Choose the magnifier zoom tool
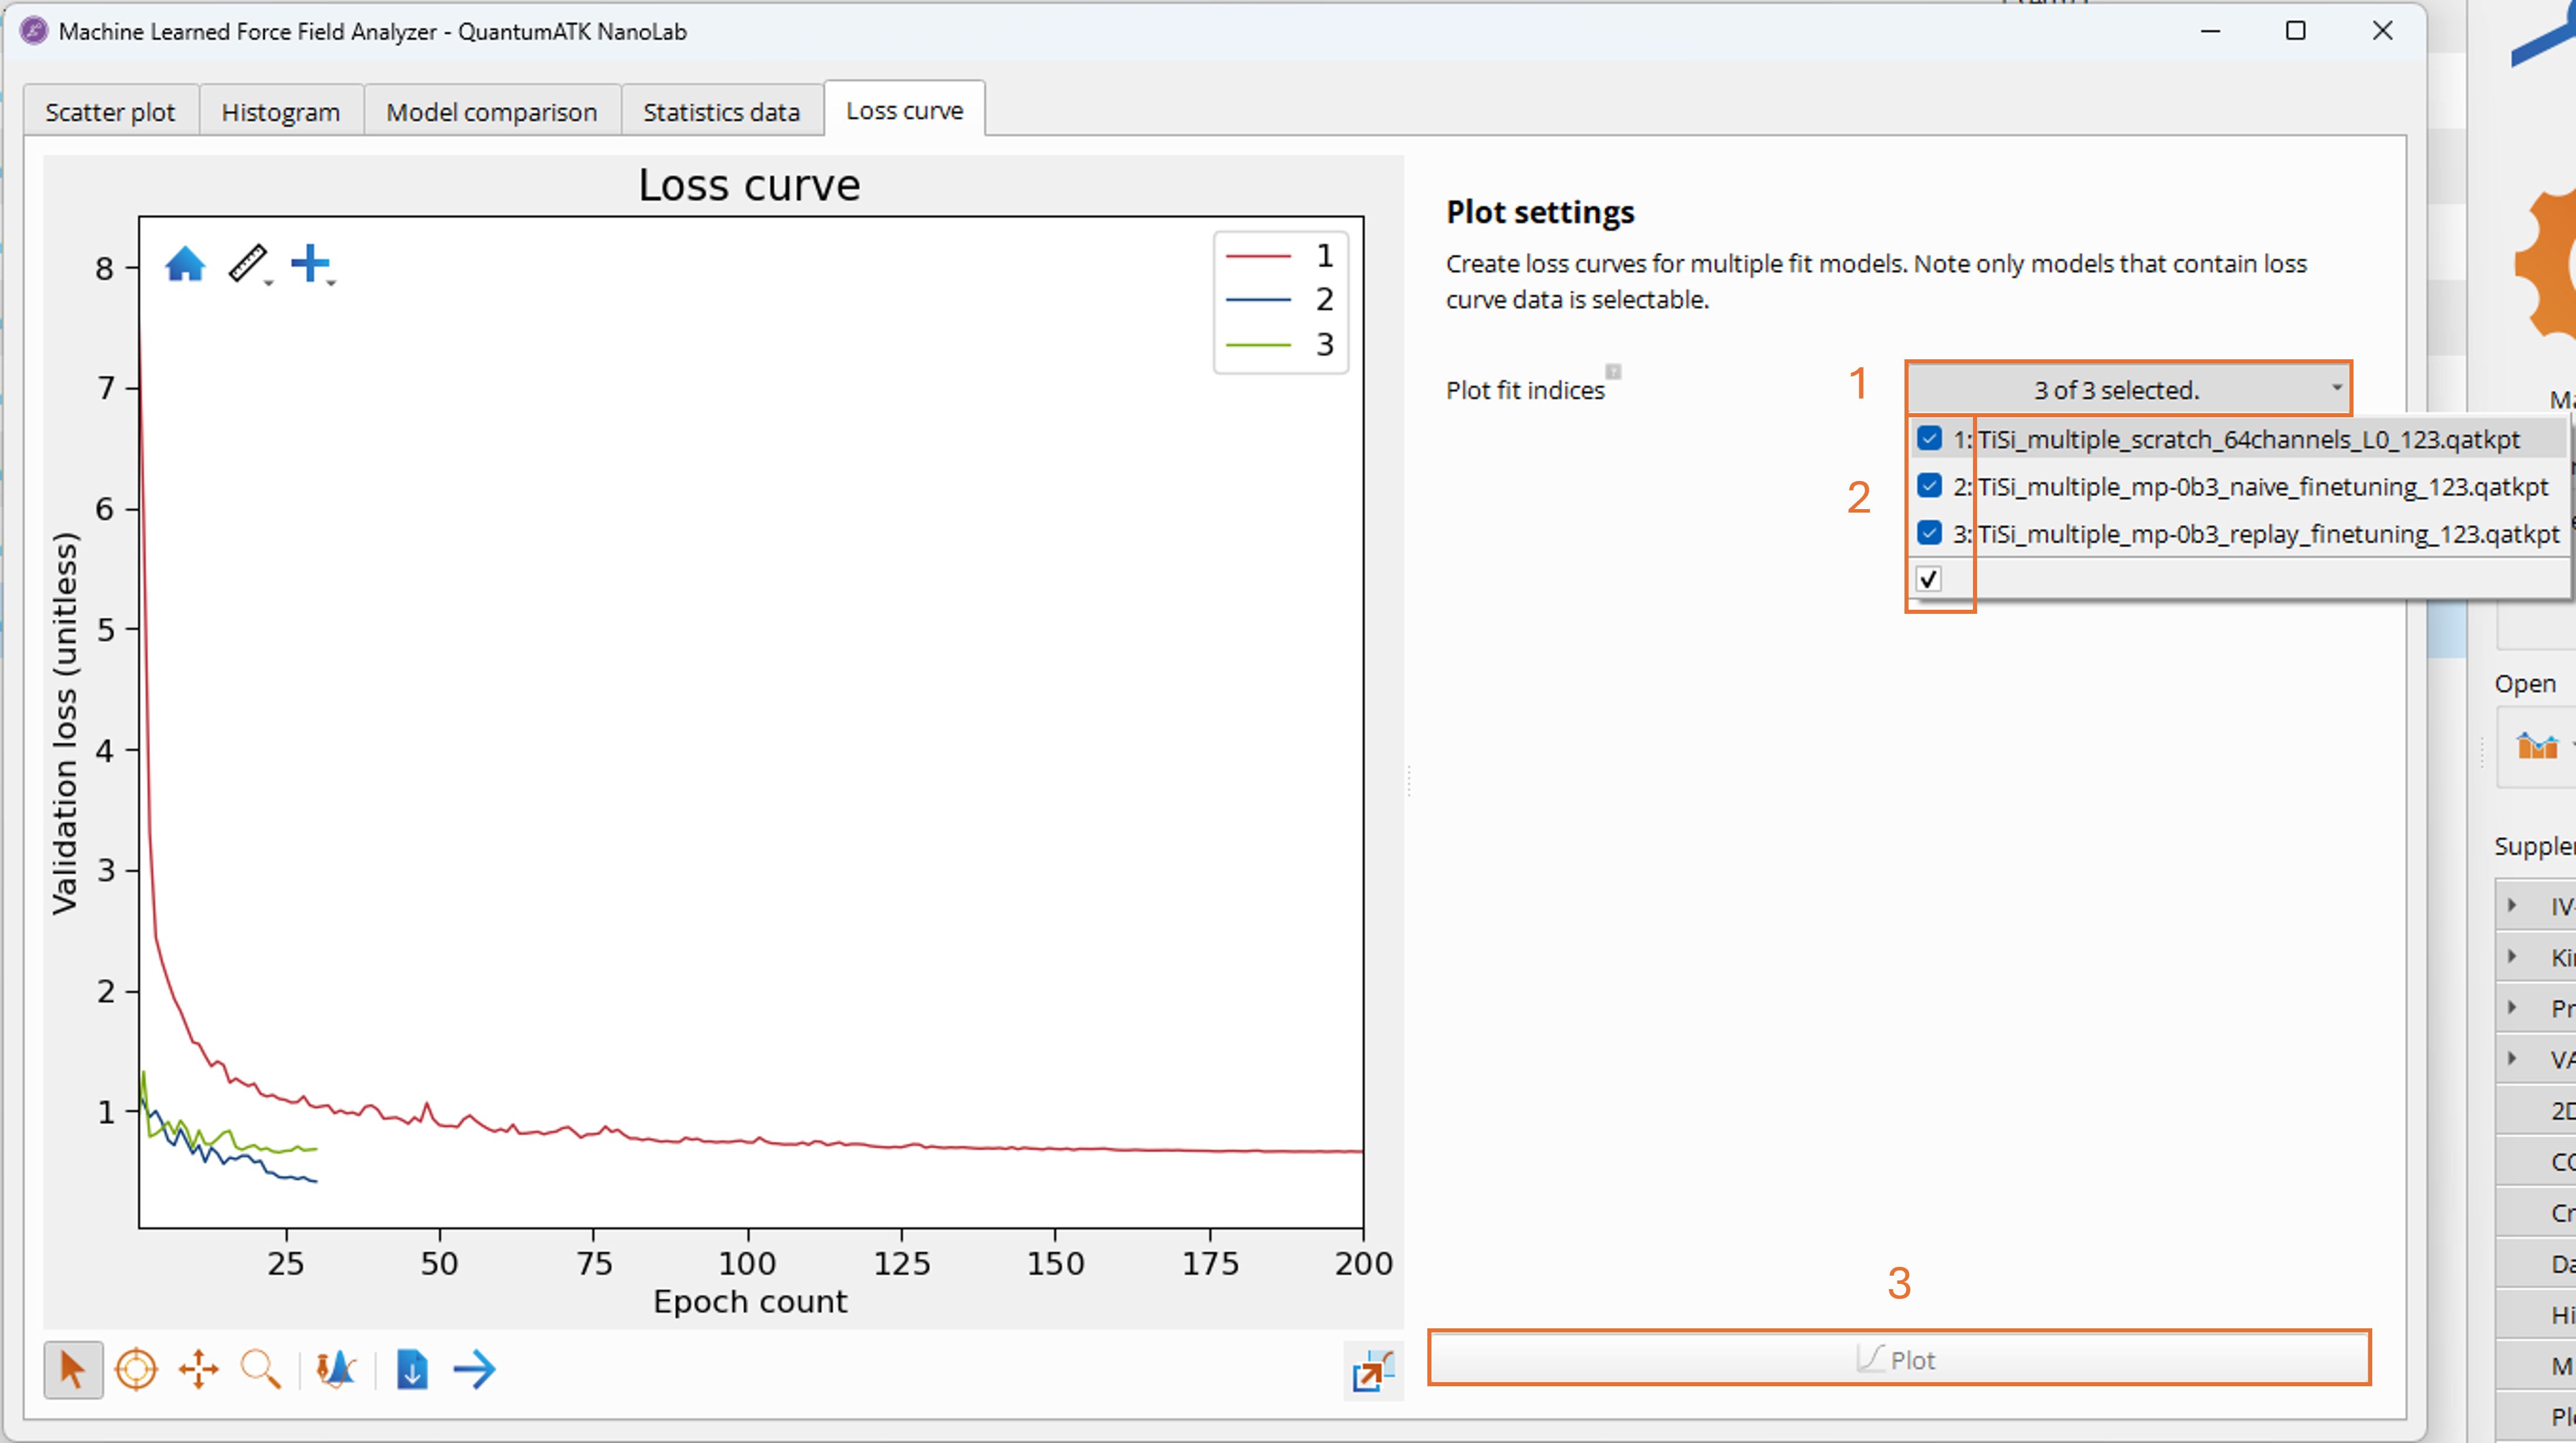The width and height of the screenshot is (2576, 1443). [260, 1369]
